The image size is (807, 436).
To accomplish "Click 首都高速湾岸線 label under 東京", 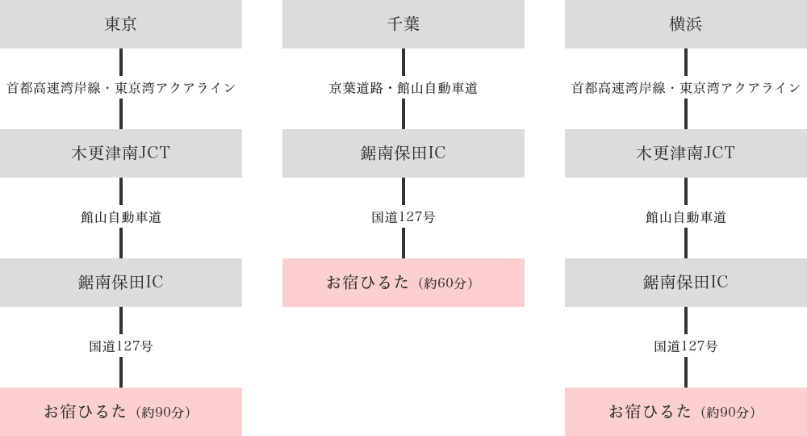I will coord(53,88).
